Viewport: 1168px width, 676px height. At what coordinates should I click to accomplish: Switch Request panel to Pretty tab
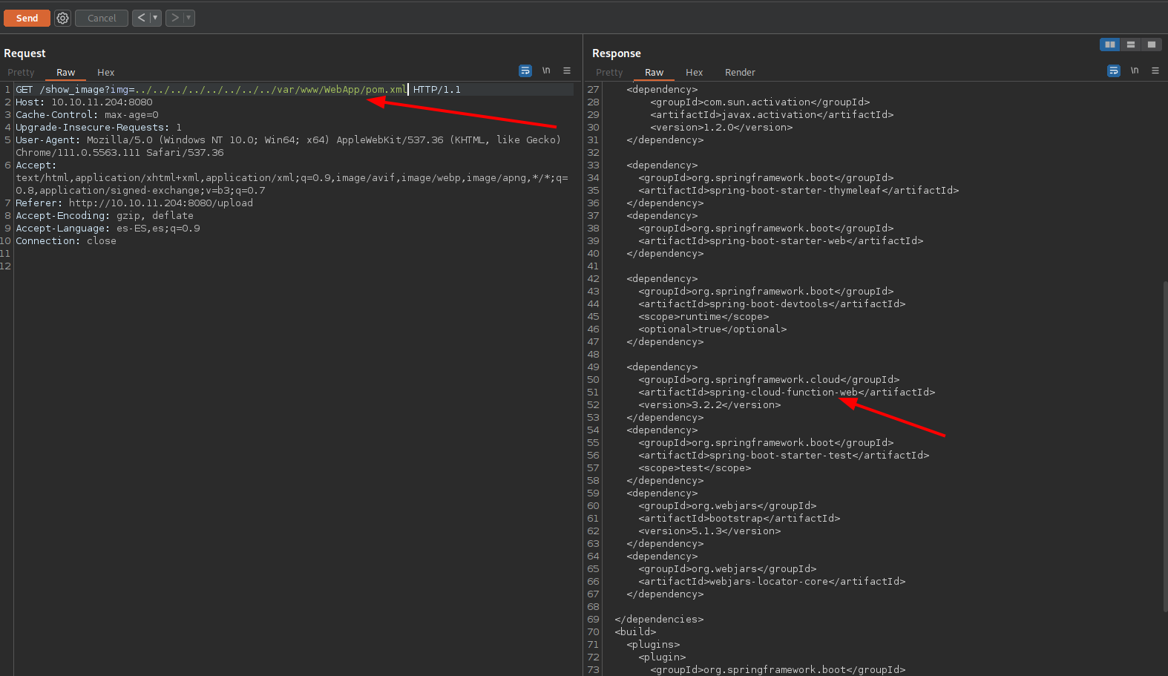point(21,72)
